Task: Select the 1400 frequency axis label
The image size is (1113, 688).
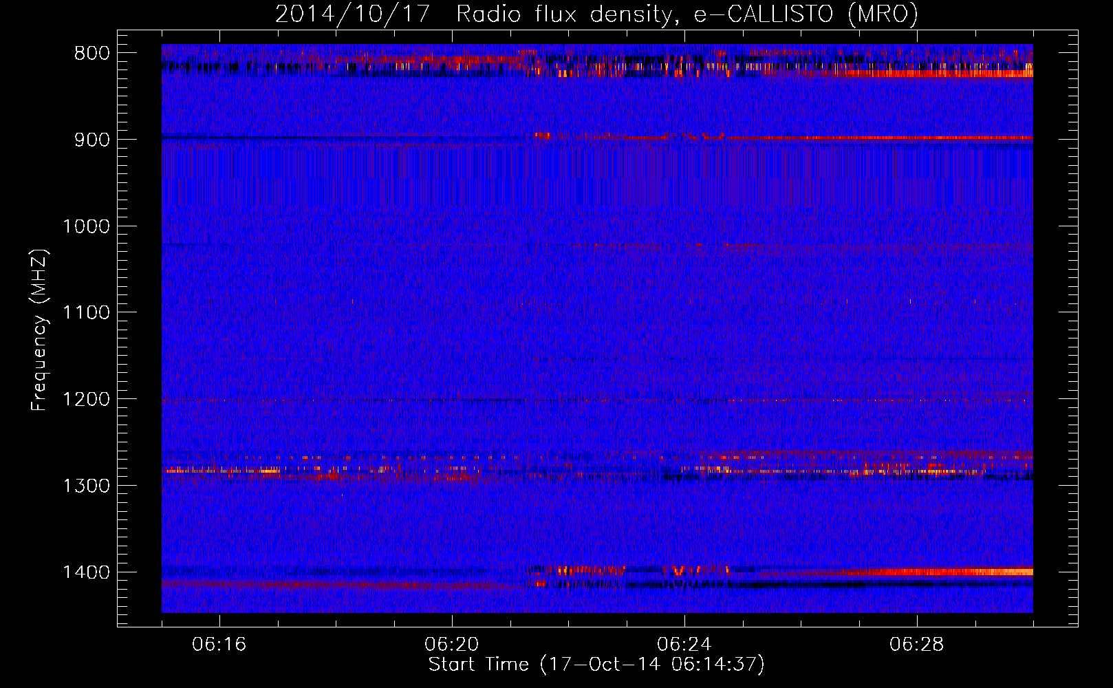Action: pos(86,572)
